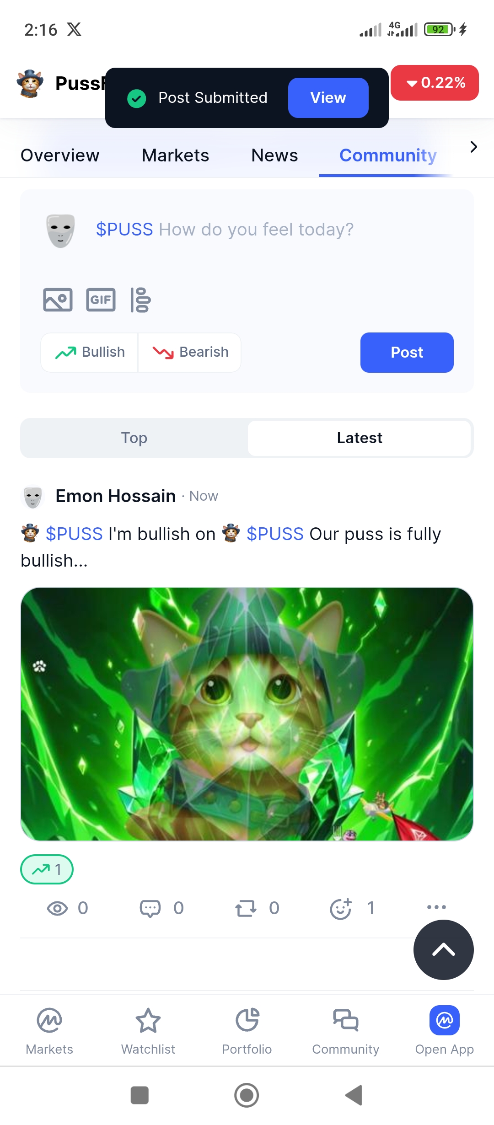View the submitted post from the toast

[x=328, y=97]
